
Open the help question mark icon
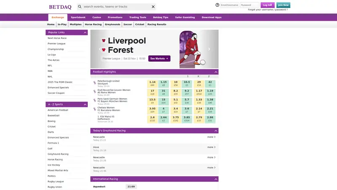click(217, 5)
